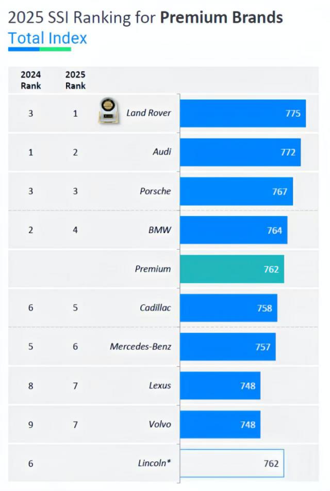
Task: Click the Cadillac 758 score bar
Action: coord(228,308)
